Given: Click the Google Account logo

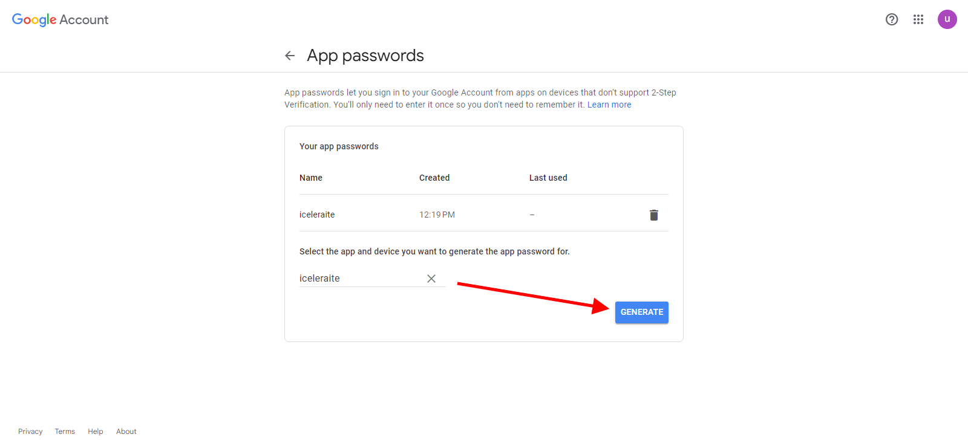Looking at the screenshot, I should coord(60,20).
